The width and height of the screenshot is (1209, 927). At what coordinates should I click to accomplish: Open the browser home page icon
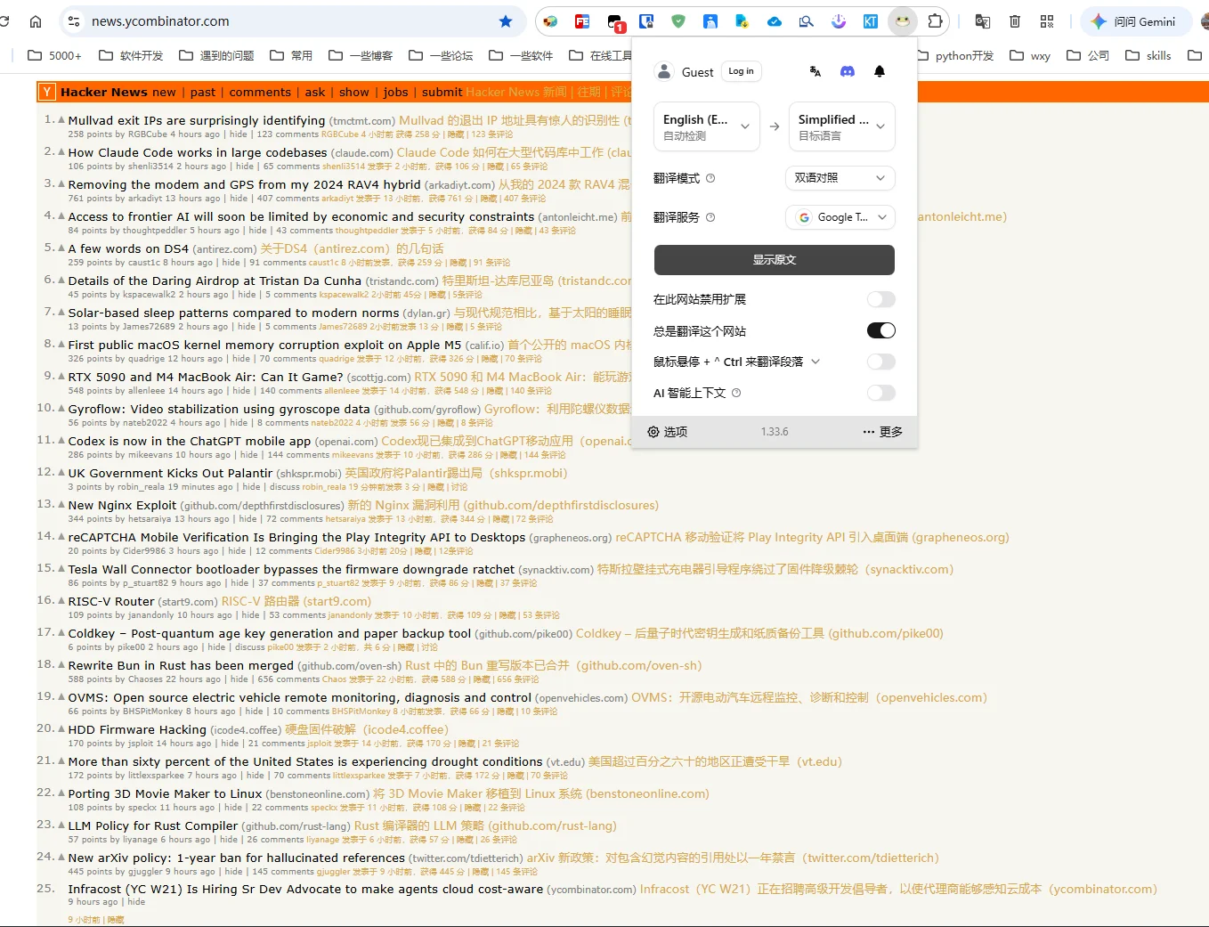click(36, 21)
